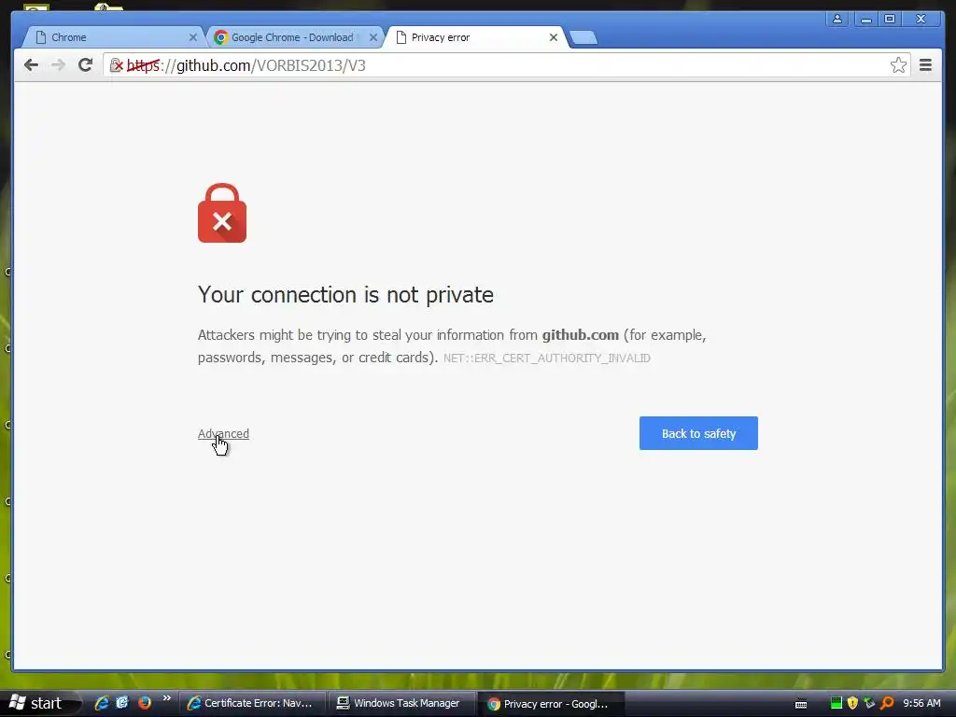Click the NET::ERR_CERT_AUTHORITY_INVALID error code
The image size is (956, 717).
coord(547,358)
